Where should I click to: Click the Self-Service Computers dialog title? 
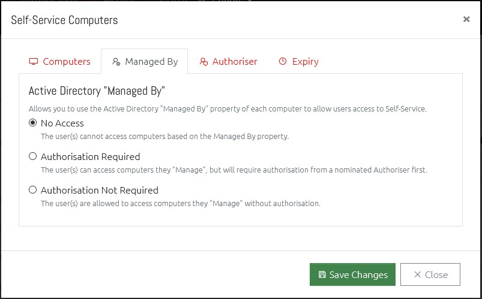[65, 20]
